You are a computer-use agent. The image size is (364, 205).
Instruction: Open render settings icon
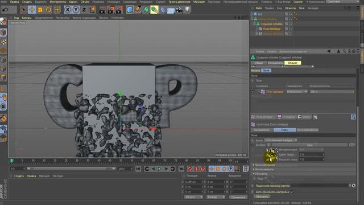pos(119,10)
